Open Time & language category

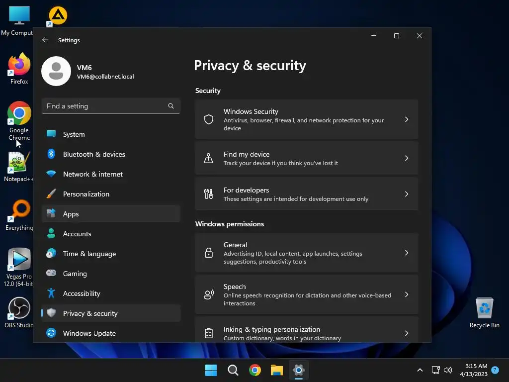click(x=111, y=253)
